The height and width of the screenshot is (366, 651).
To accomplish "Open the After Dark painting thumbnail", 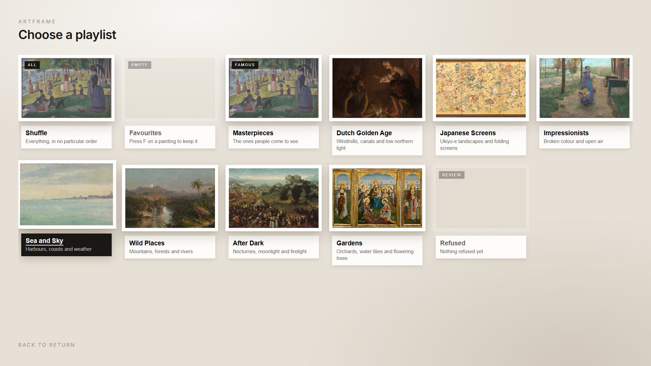I will (x=274, y=198).
